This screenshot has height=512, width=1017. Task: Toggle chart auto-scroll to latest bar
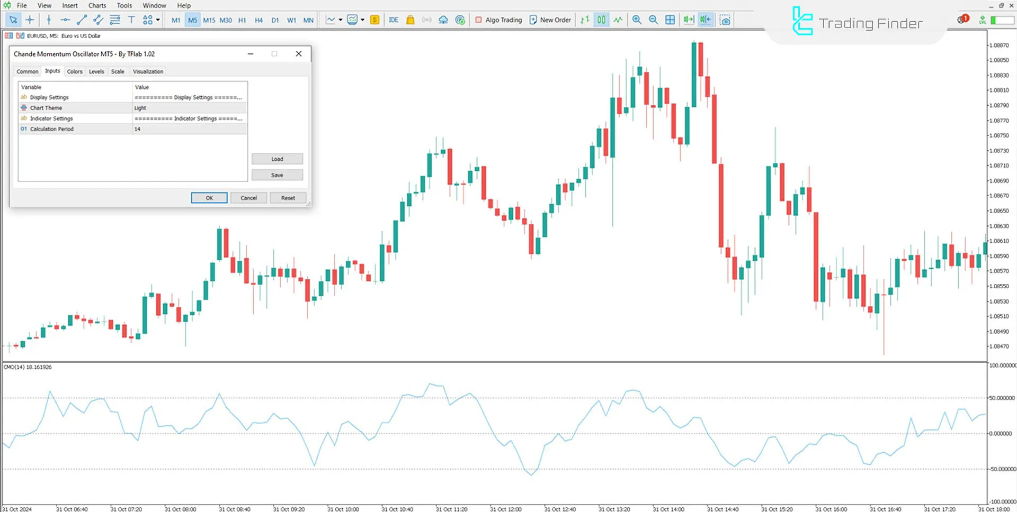688,20
